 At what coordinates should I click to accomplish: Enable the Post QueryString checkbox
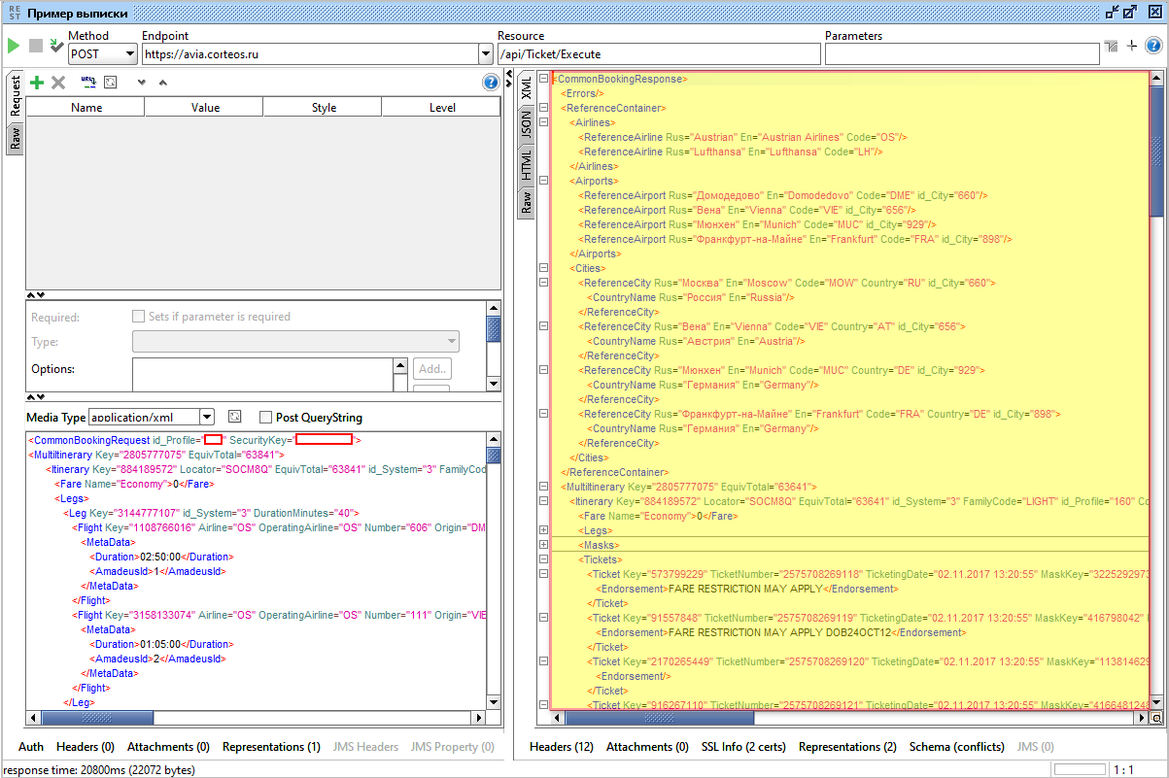265,418
